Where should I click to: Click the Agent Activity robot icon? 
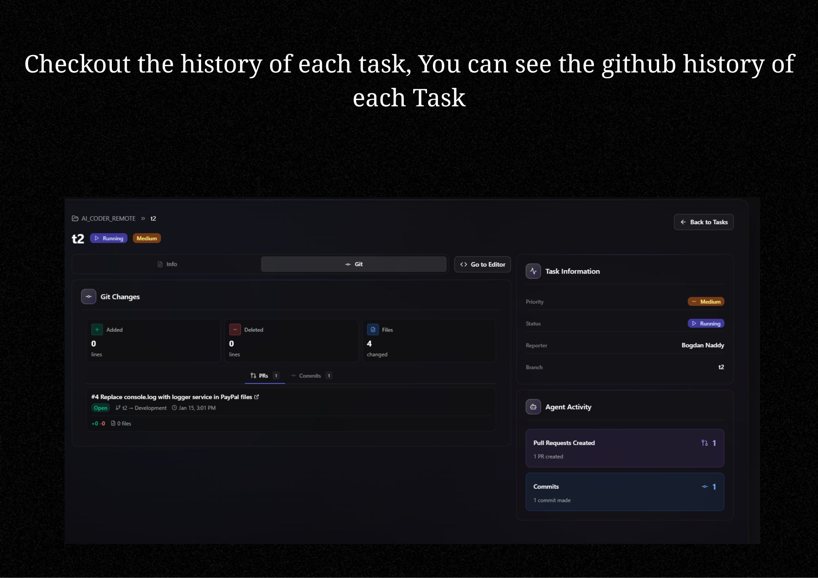click(x=533, y=407)
